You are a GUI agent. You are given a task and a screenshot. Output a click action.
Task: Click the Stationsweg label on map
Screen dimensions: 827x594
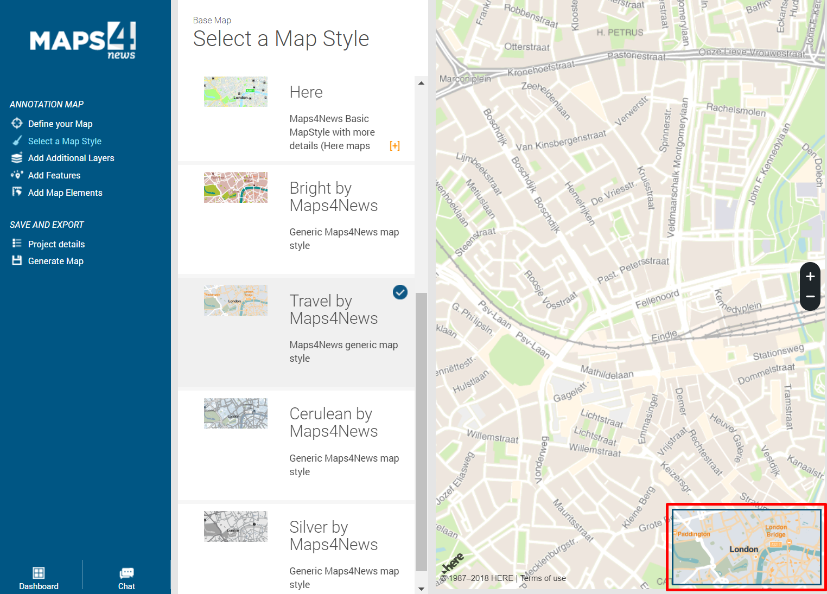pyautogui.click(x=778, y=352)
